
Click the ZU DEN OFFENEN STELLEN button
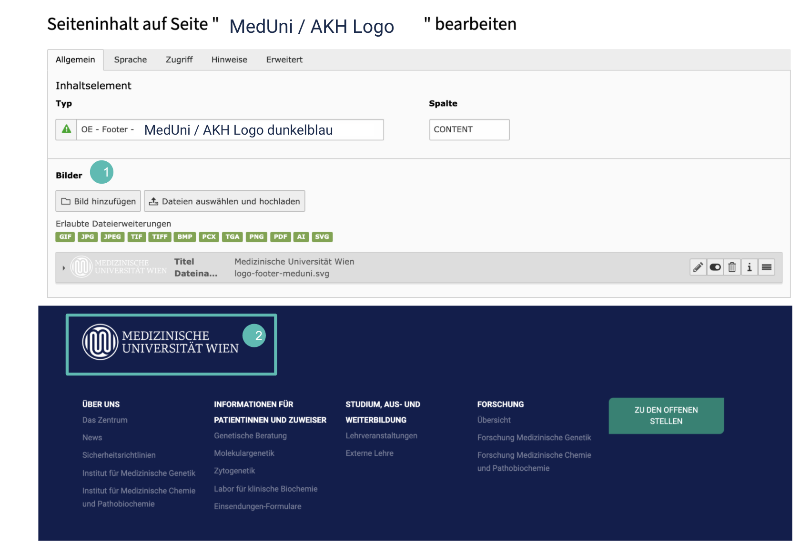[x=666, y=415]
